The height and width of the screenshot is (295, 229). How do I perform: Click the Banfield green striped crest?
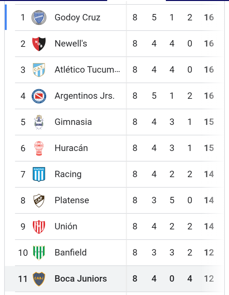coord(39,253)
